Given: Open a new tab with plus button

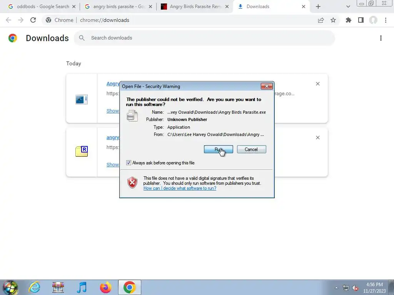Looking at the screenshot, I should click(318, 7).
